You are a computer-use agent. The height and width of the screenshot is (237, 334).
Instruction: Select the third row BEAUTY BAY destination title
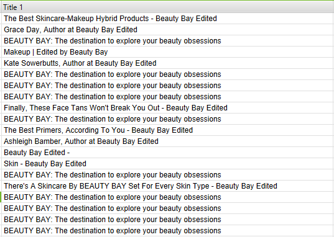click(x=167, y=41)
